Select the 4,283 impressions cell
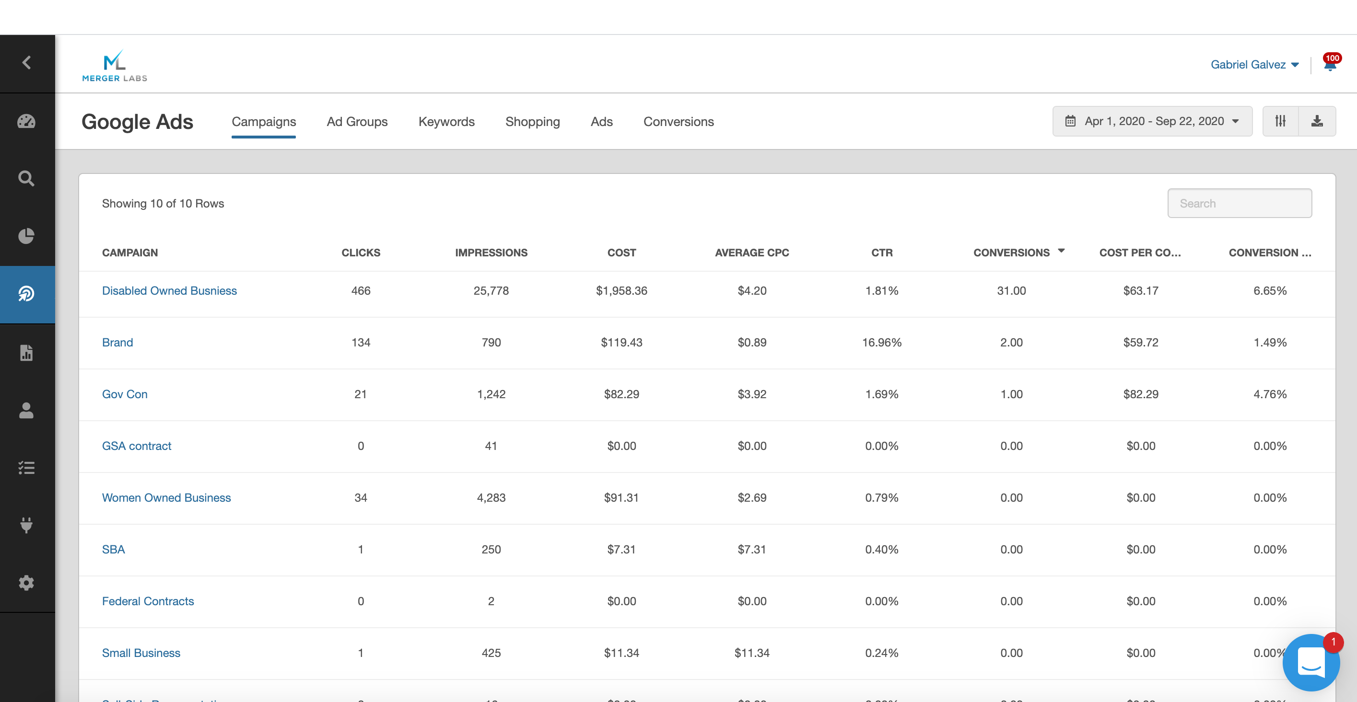1357x702 pixels. pyautogui.click(x=491, y=497)
